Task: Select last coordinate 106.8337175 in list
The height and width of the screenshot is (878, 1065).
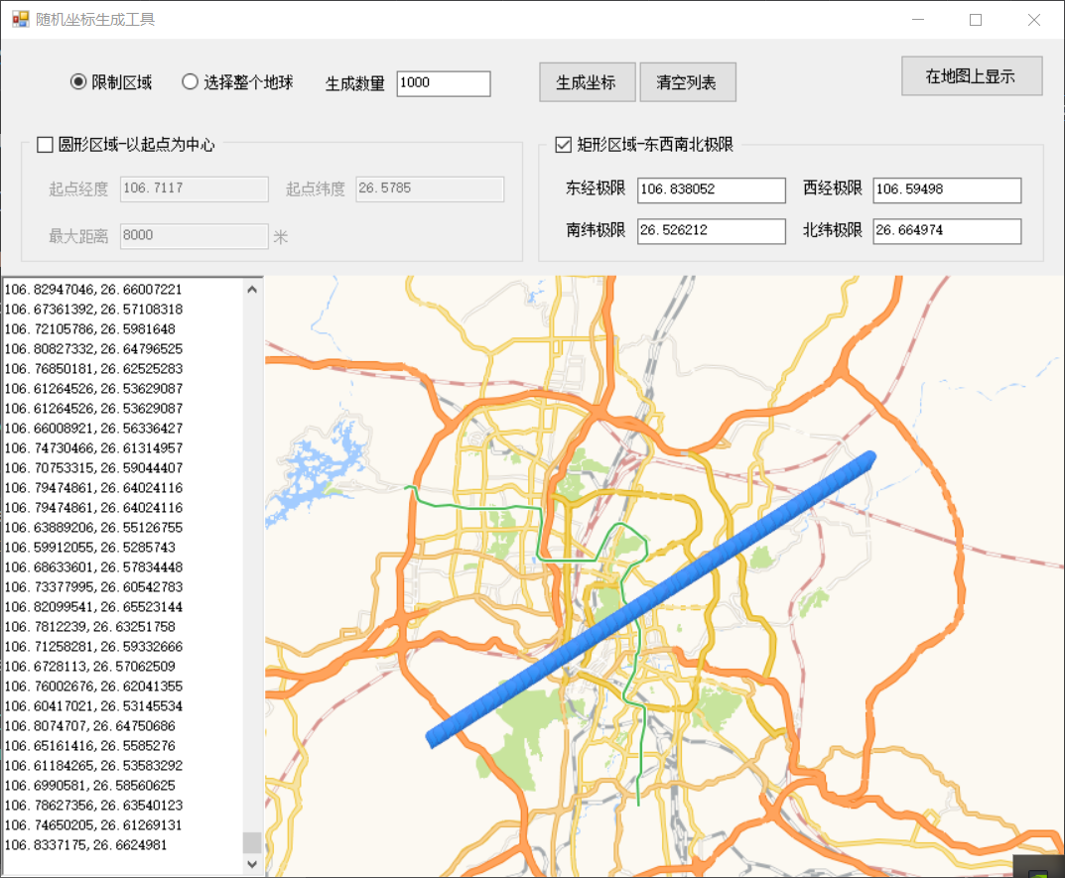Action: pos(85,845)
